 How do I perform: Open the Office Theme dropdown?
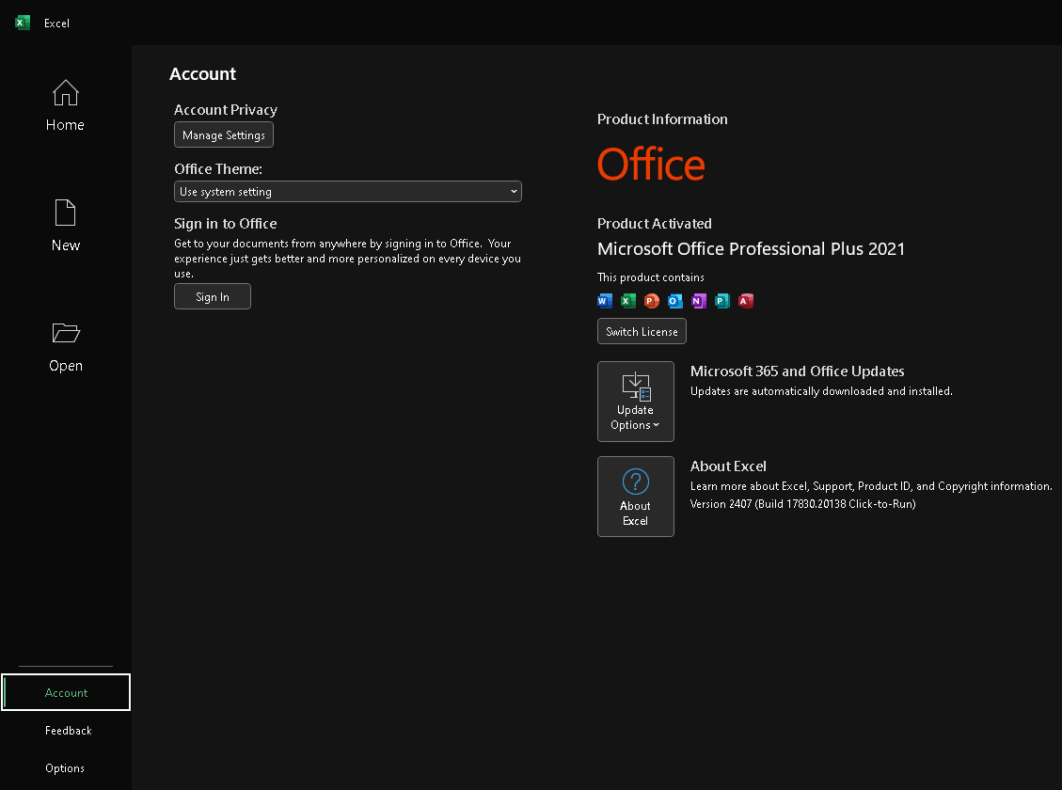click(347, 191)
